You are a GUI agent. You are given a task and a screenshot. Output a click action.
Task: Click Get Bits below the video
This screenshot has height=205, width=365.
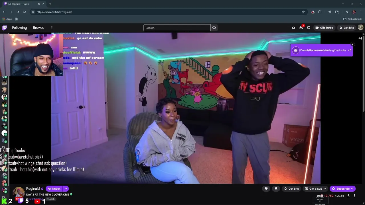(291, 188)
